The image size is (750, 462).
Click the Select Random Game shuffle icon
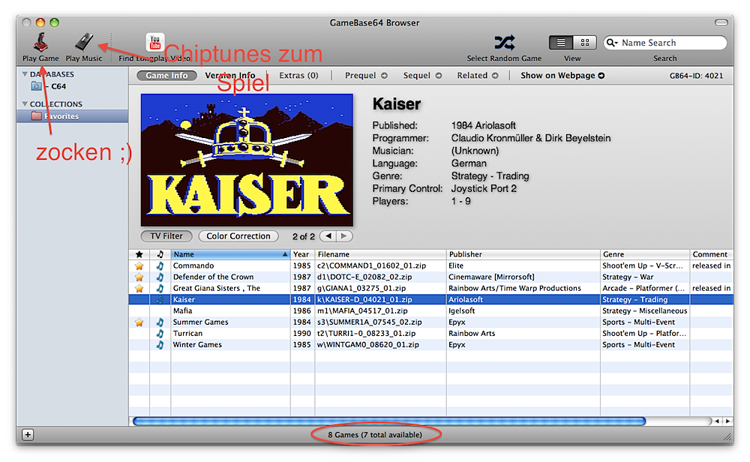(504, 43)
